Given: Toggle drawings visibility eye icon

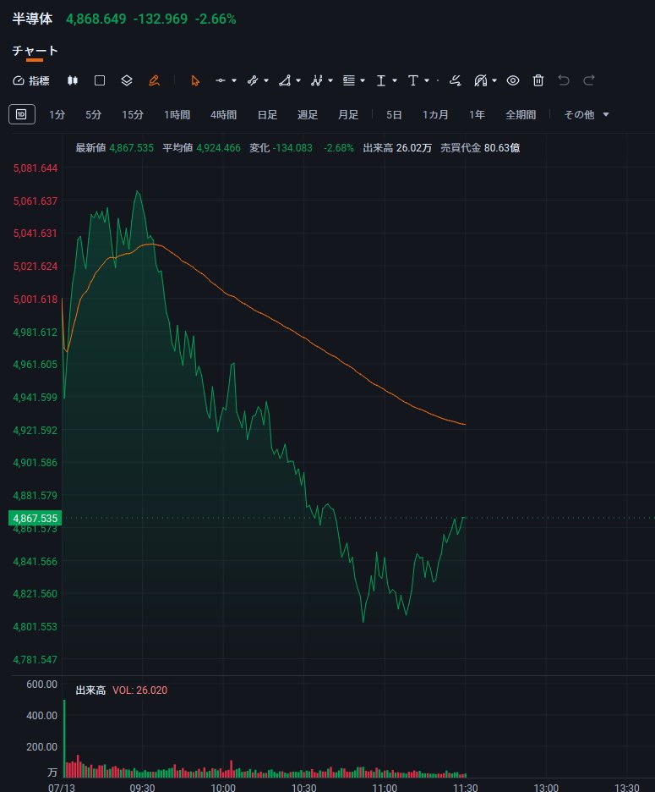Looking at the screenshot, I should [513, 81].
